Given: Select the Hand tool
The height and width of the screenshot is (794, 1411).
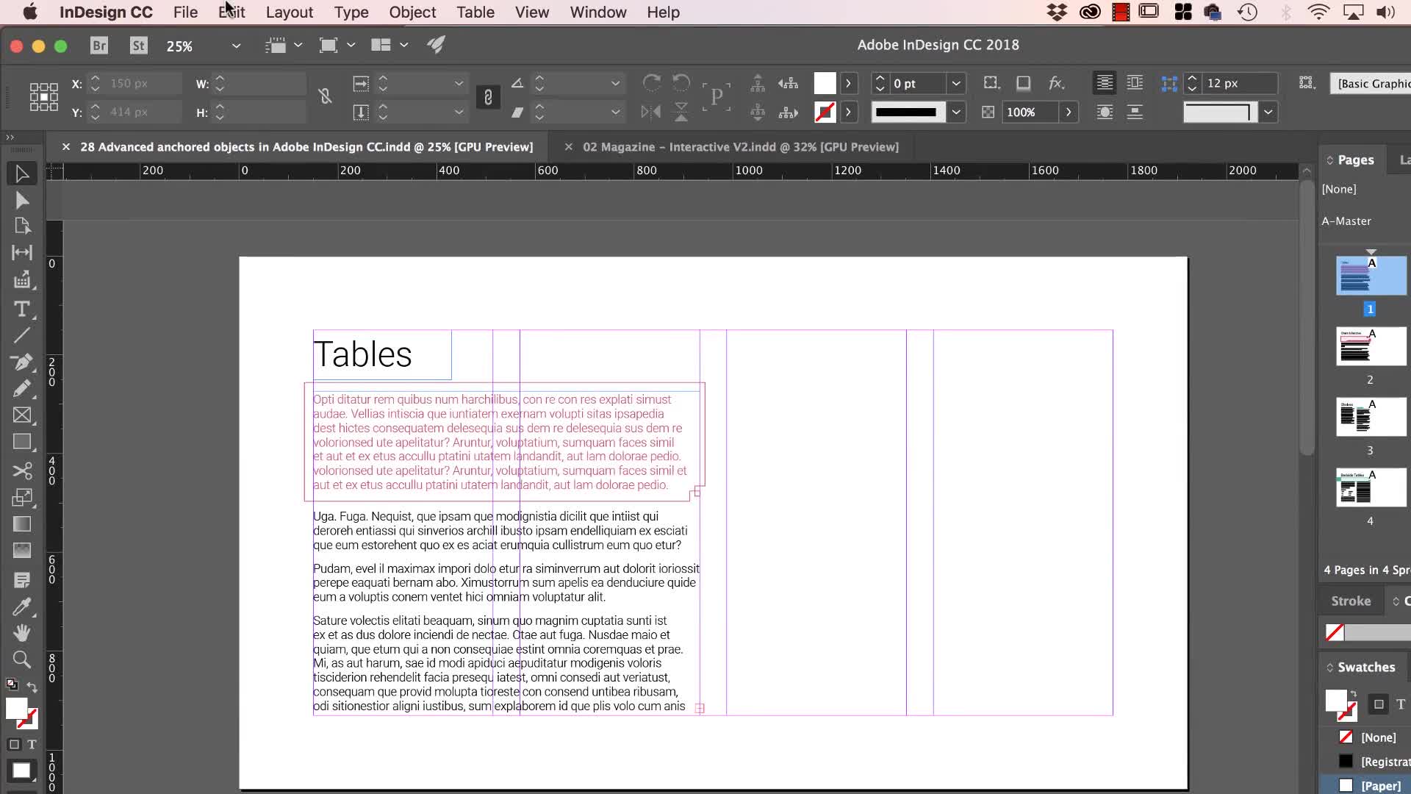Looking at the screenshot, I should click(21, 633).
